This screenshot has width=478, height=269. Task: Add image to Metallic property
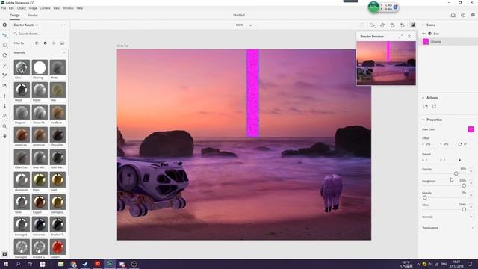pyautogui.click(x=471, y=195)
